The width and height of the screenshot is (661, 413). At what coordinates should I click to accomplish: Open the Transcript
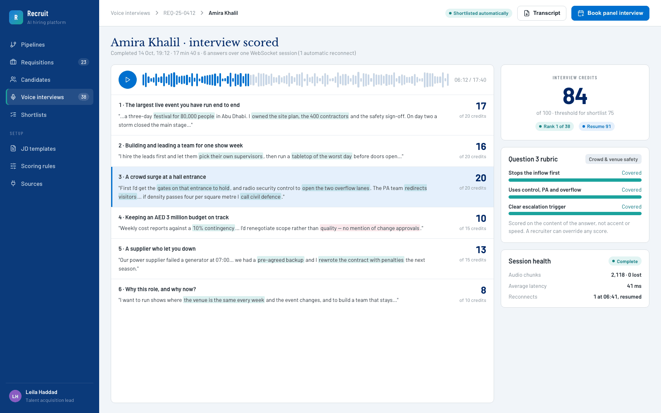coord(542,13)
